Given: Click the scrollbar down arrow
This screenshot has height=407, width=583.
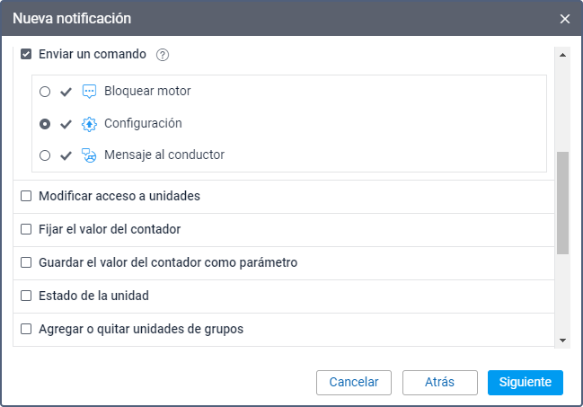Looking at the screenshot, I should tap(562, 341).
